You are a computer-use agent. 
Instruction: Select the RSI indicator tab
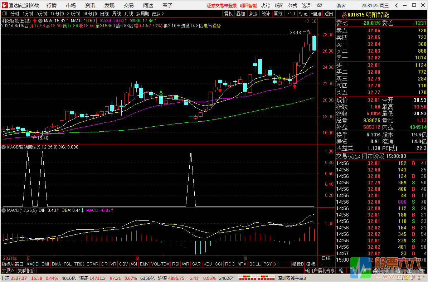point(176,264)
